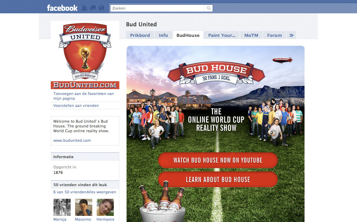
Task: Click Voorstellen aan vrienden link
Action: [x=76, y=106]
